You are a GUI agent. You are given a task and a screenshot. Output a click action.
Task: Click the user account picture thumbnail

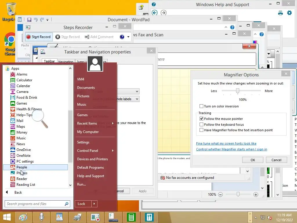[95, 64]
